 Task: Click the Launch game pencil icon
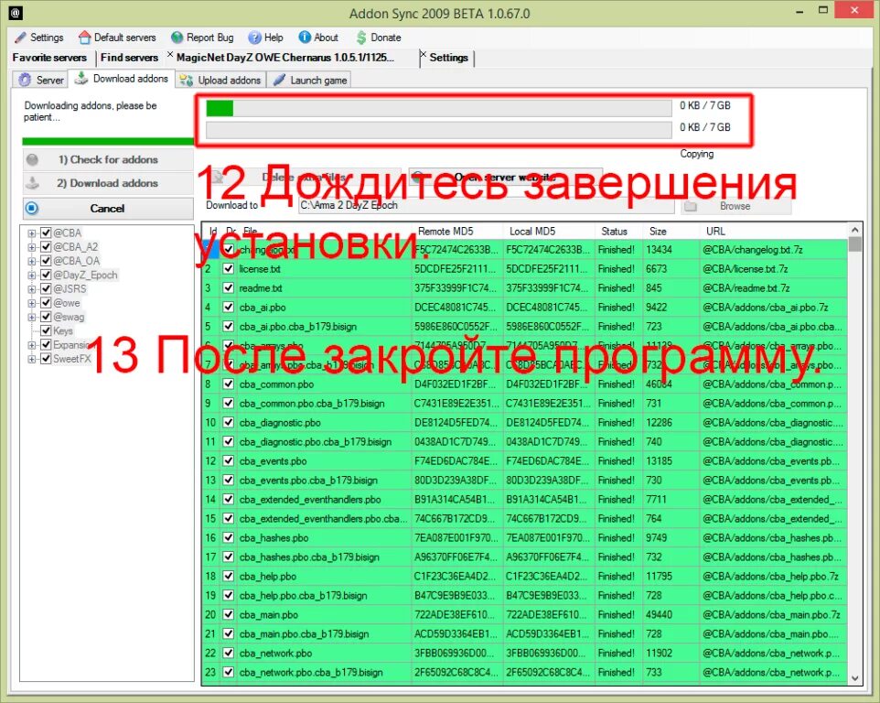click(x=279, y=81)
